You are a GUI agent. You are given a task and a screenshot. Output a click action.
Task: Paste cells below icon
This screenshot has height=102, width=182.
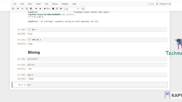[x=31, y=9]
